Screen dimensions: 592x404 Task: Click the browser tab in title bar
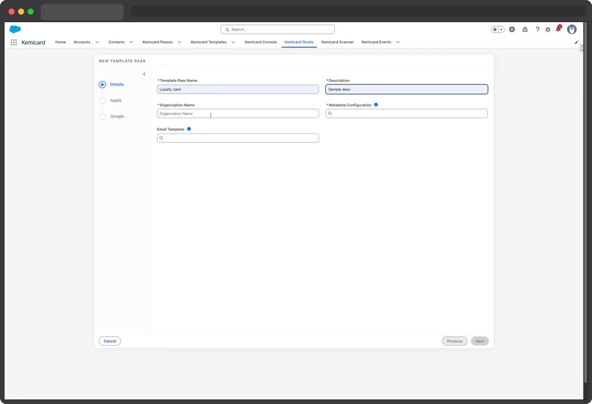82,12
